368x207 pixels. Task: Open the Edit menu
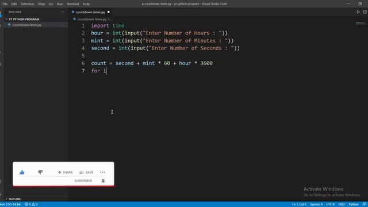pyautogui.click(x=14, y=4)
